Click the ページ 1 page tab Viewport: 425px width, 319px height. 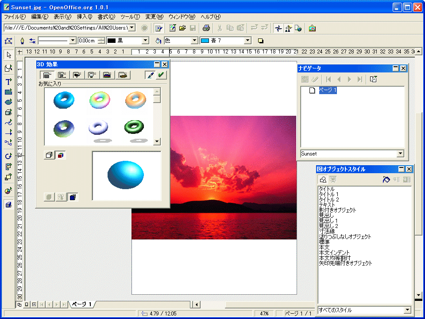pos(81,304)
